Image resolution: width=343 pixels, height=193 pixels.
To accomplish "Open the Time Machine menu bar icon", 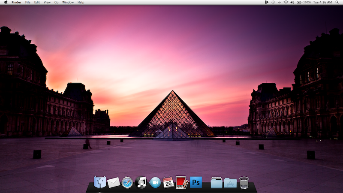I will (x=273, y=2).
